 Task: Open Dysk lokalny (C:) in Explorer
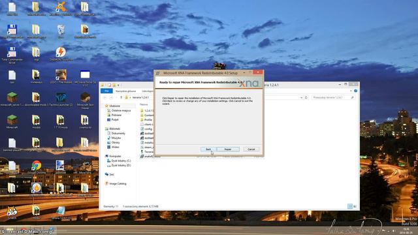pyautogui.click(x=121, y=161)
